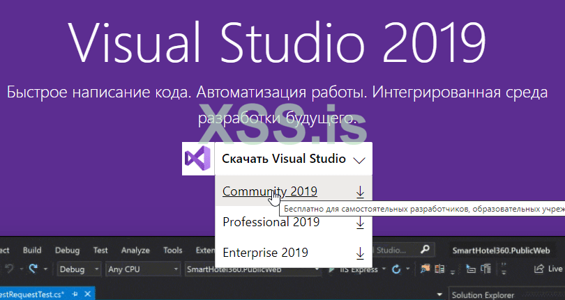The height and width of the screenshot is (300, 565).
Task: Open the SmartHotel360.PublicWeb startup project combo box
Action: pyautogui.click(x=253, y=269)
